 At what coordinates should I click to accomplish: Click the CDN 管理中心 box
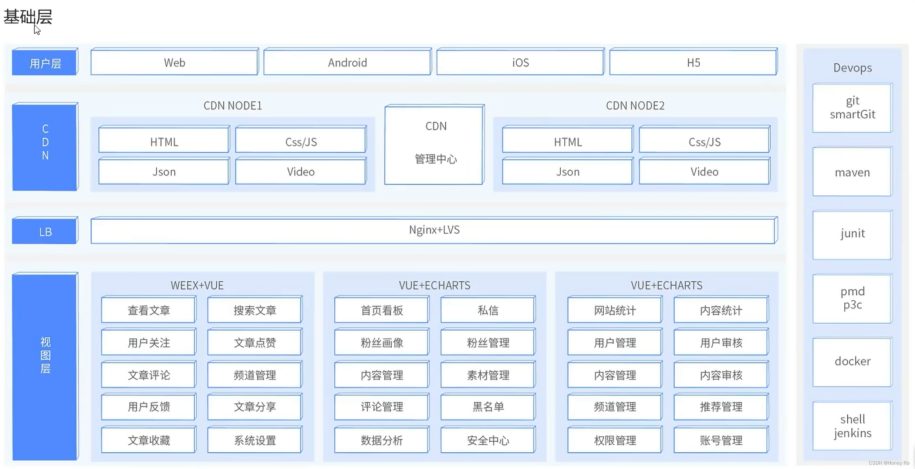pyautogui.click(x=435, y=144)
